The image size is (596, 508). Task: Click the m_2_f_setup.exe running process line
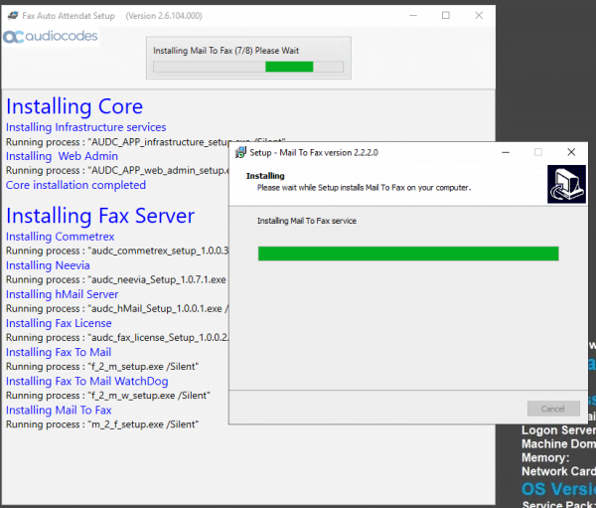[101, 424]
